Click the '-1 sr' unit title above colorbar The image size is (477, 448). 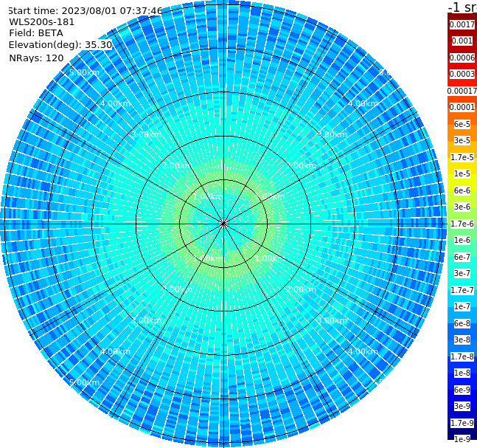coord(462,7)
